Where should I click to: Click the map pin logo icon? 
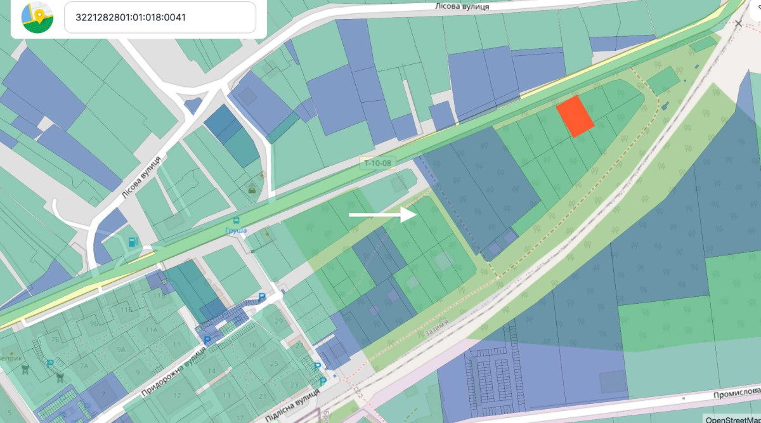[37, 17]
